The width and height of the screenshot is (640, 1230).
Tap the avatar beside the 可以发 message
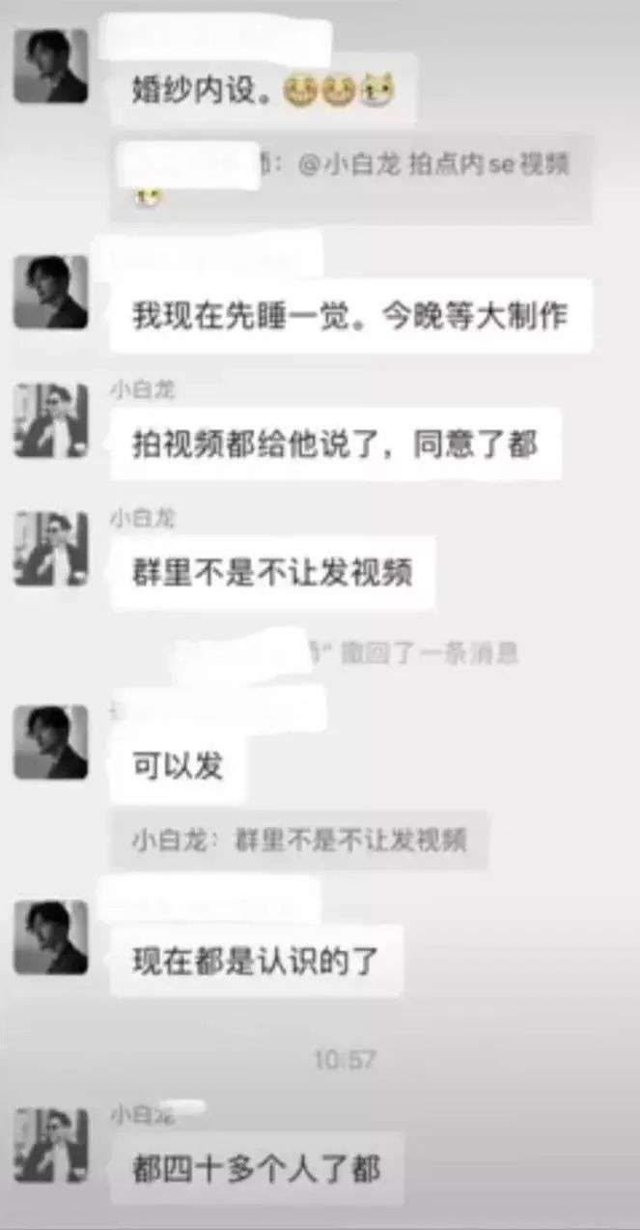tap(51, 742)
